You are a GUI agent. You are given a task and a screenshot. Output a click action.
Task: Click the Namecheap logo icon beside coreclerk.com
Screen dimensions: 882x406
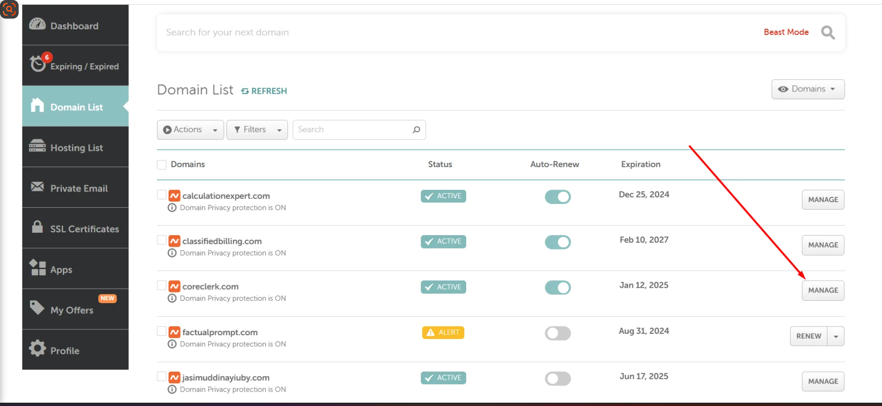point(174,286)
